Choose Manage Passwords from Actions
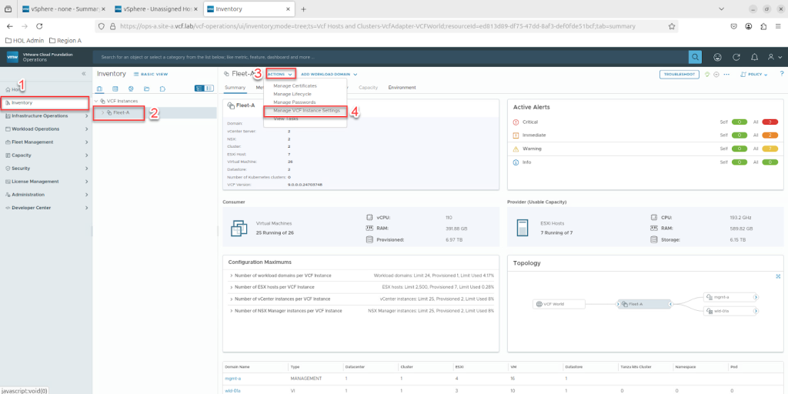This screenshot has width=788, height=394. pyautogui.click(x=294, y=102)
